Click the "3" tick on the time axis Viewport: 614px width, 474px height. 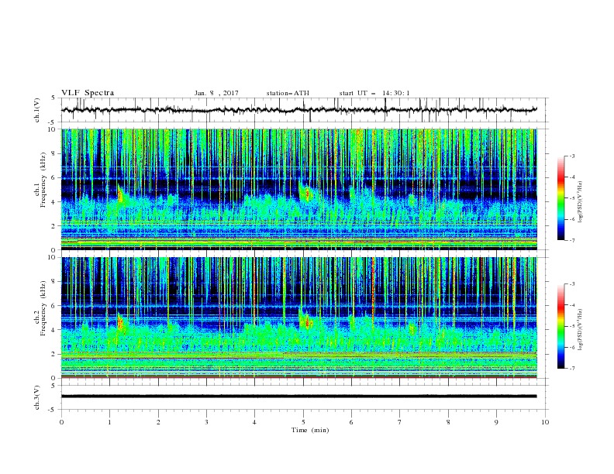point(206,422)
